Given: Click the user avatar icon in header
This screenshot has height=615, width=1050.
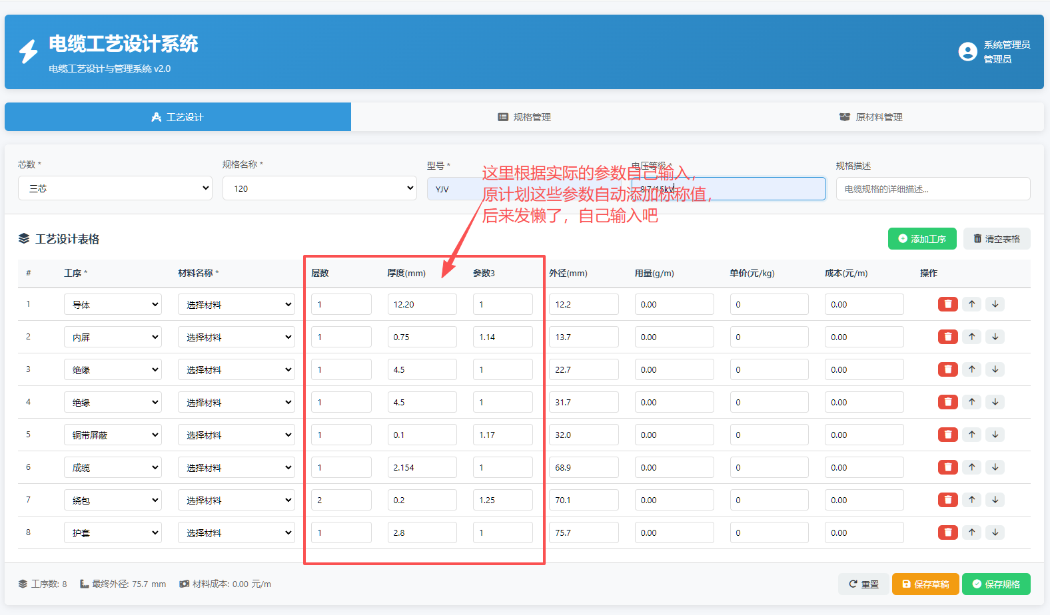Looking at the screenshot, I should coord(967,52).
